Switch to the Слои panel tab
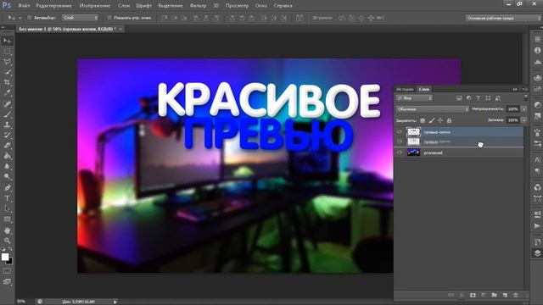 tap(424, 89)
